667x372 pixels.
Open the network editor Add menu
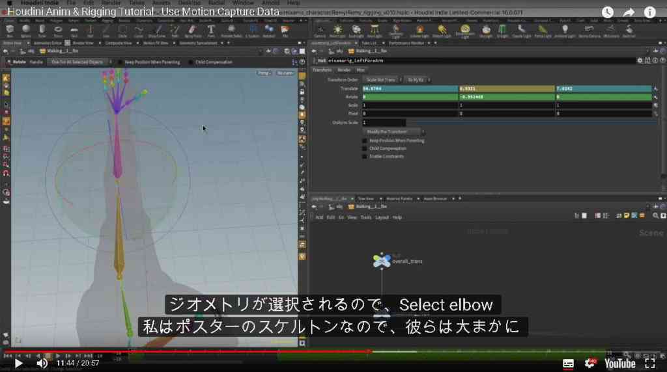click(319, 217)
